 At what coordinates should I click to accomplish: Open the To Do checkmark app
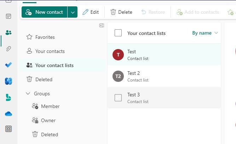8,65
